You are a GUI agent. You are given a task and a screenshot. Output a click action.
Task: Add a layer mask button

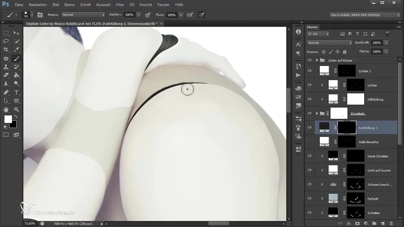[358, 223]
